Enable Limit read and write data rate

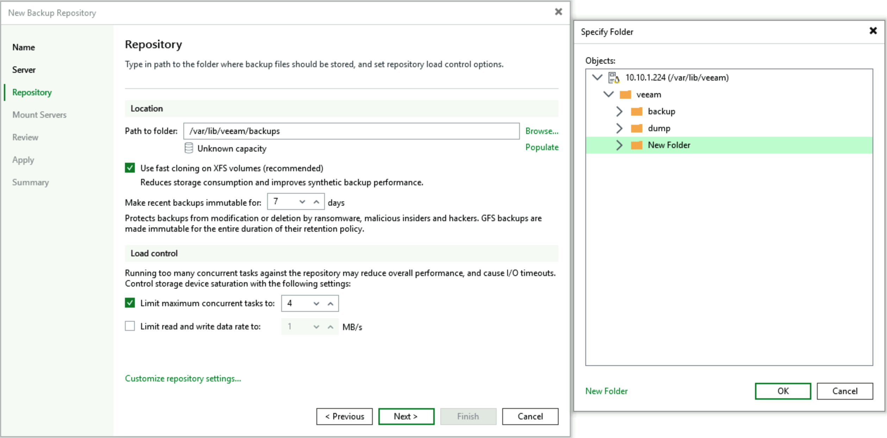[130, 326]
